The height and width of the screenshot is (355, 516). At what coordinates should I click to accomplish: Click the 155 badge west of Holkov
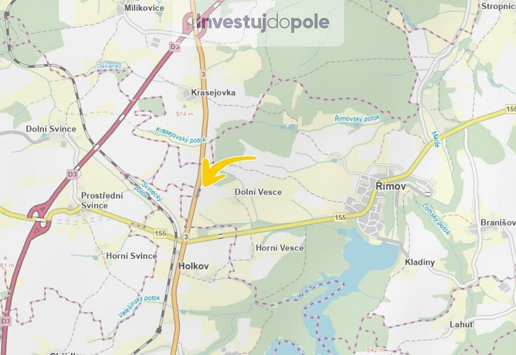point(160,233)
